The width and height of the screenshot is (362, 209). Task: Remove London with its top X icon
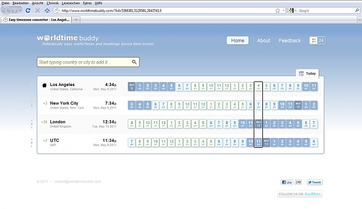click(x=32, y=121)
